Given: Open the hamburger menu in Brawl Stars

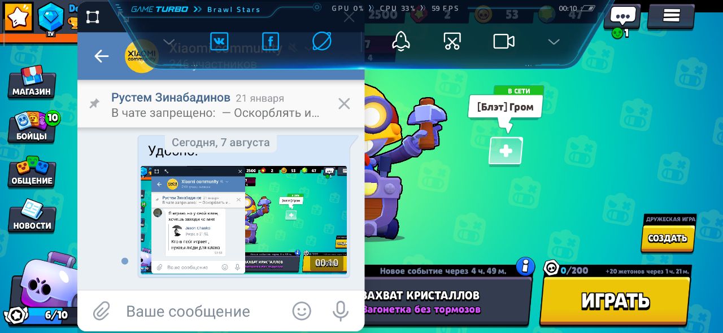Looking at the screenshot, I should pyautogui.click(x=671, y=16).
